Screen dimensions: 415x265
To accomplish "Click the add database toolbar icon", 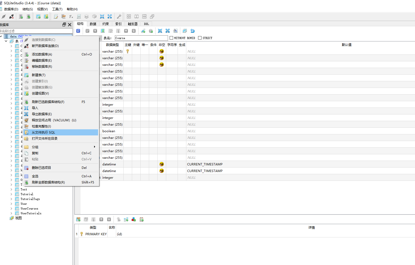I will tap(21, 16).
